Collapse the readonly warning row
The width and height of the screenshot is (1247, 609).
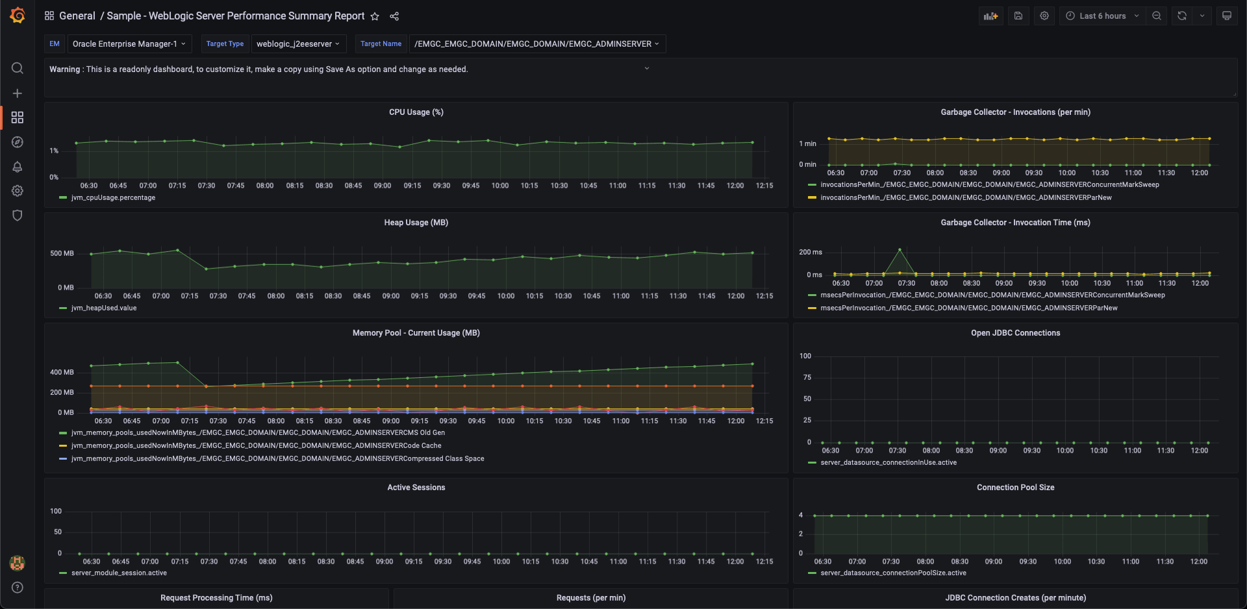647,68
